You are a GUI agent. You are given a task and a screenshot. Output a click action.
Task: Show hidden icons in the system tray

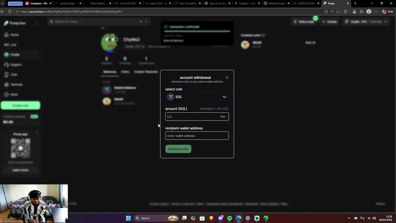(349, 218)
